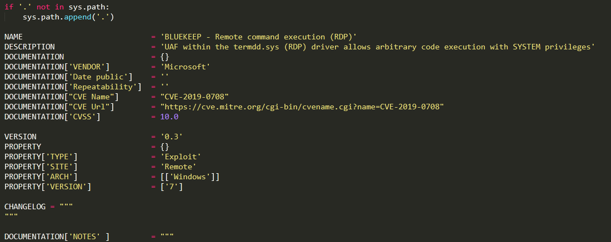
Task: Click sys.path.append call
Action: pyautogui.click(x=68, y=17)
